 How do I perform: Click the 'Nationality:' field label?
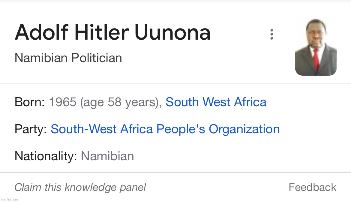[x=46, y=156]
